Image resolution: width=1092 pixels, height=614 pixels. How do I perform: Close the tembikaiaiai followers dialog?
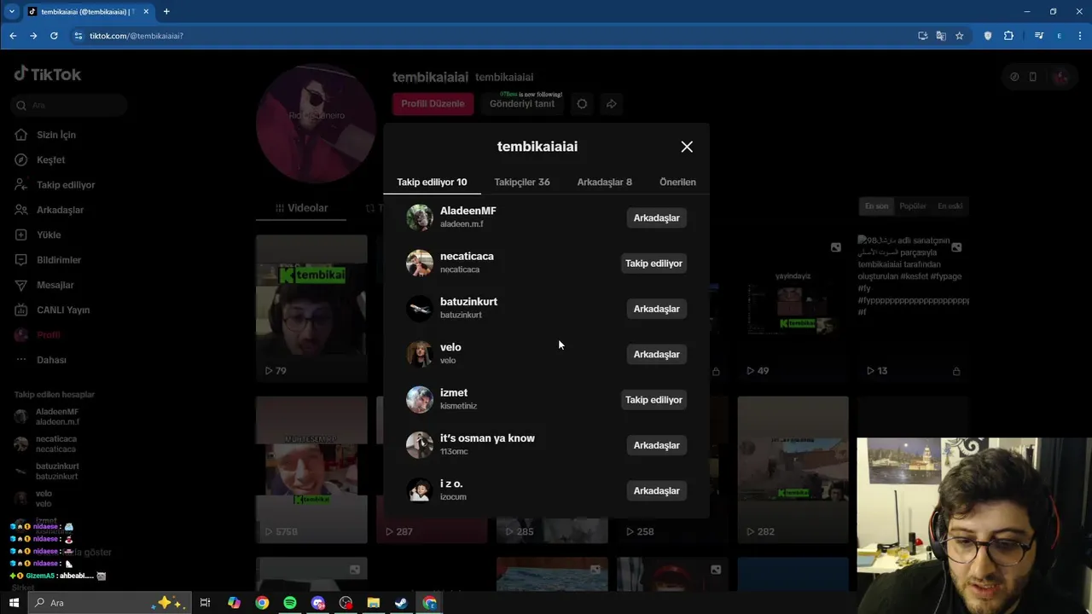coord(687,147)
